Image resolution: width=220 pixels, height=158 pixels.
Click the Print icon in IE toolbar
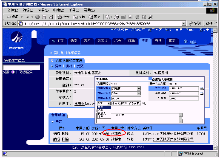[x=117, y=17]
